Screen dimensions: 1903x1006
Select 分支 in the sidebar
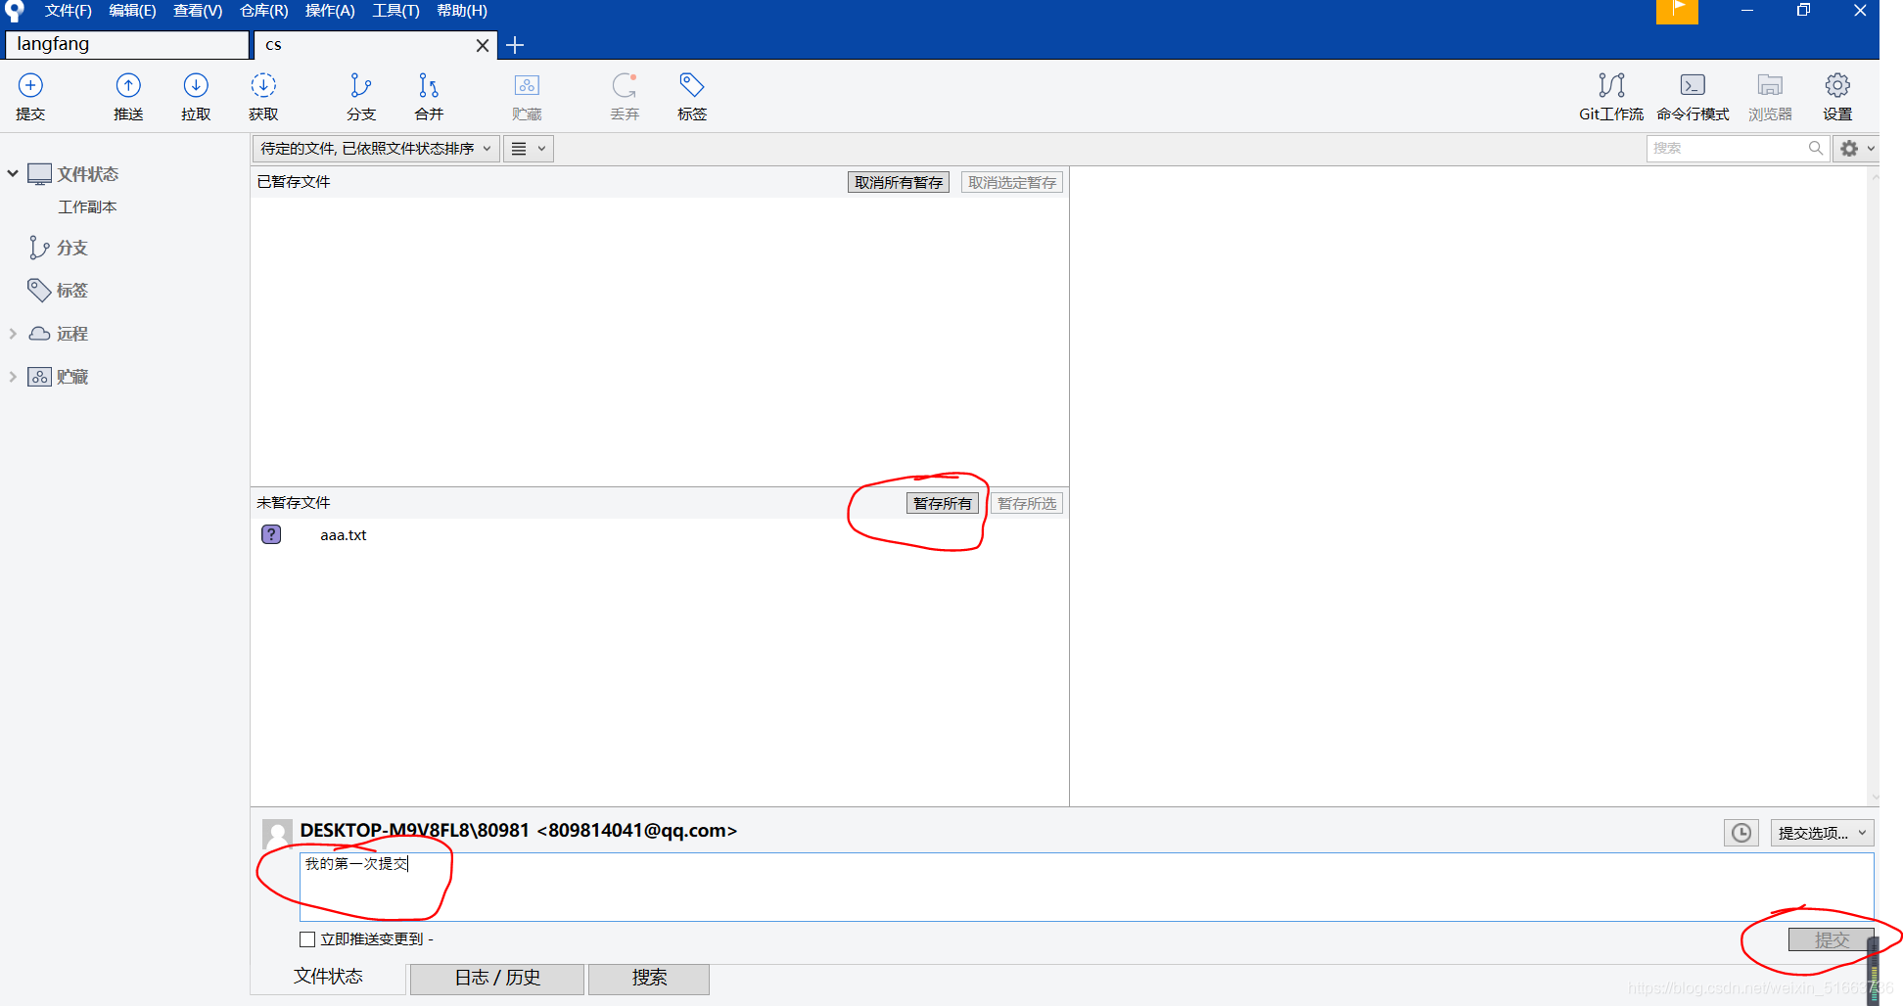72,248
